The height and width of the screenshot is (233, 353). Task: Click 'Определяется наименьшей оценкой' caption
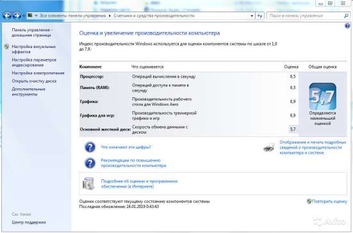point(322,118)
